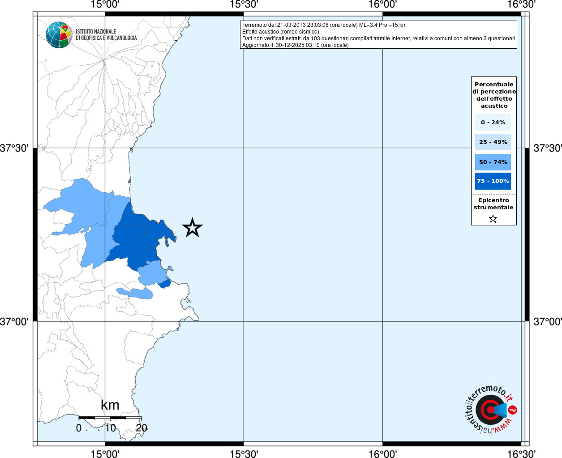
Task: Select the 75 - 100% legend swatch
Action: pos(493,181)
